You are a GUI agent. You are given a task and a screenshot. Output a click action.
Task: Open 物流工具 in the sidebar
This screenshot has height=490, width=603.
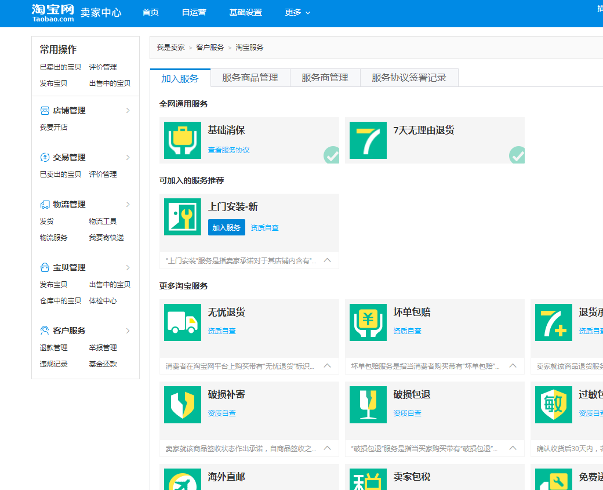tap(103, 221)
